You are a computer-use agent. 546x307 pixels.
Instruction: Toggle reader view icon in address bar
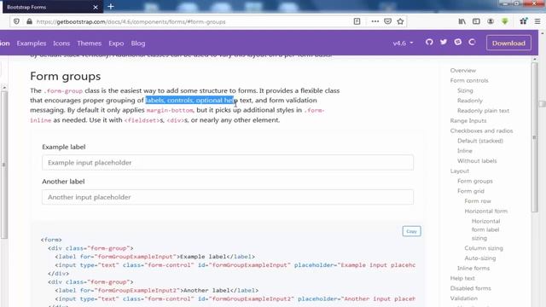pos(357,21)
